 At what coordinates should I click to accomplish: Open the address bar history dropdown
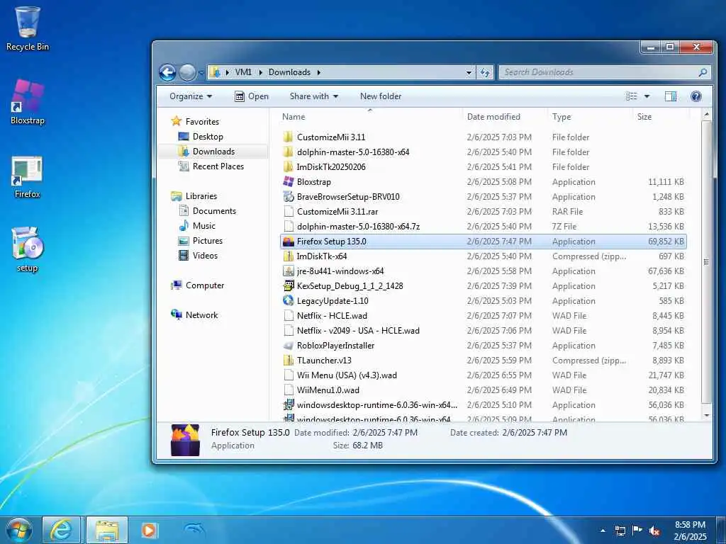pyautogui.click(x=469, y=73)
